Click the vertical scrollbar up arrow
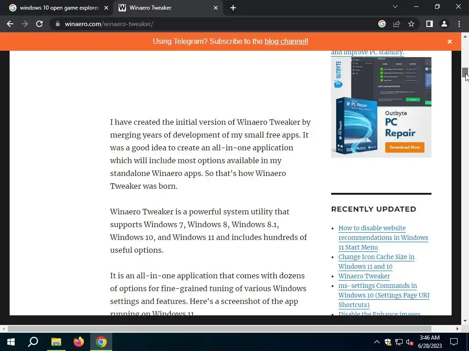Viewport: 469px width, 351px height. pos(465,37)
